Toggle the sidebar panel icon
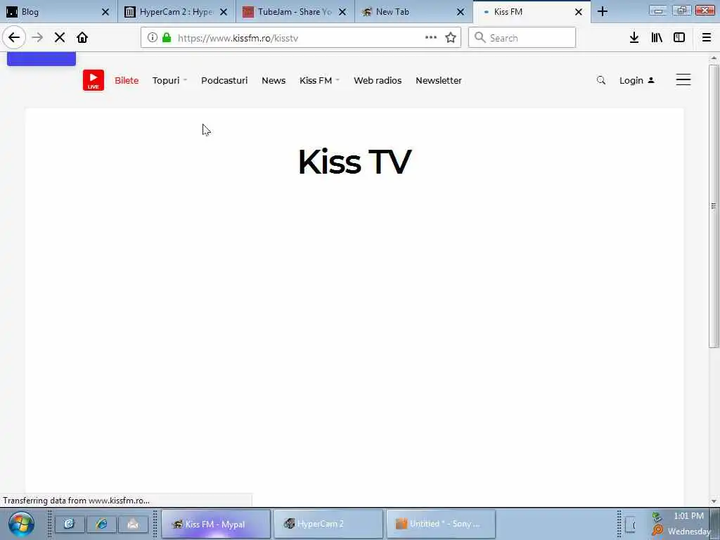 [x=679, y=38]
